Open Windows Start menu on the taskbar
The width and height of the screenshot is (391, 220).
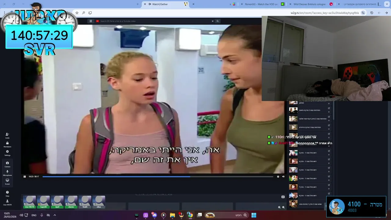[254, 215]
